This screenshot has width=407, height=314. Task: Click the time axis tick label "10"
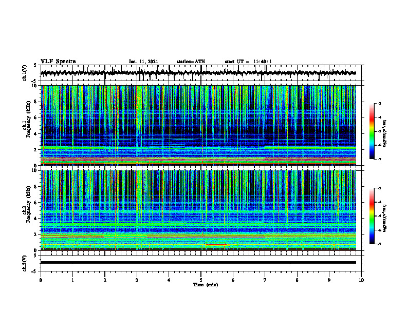coord(361,280)
